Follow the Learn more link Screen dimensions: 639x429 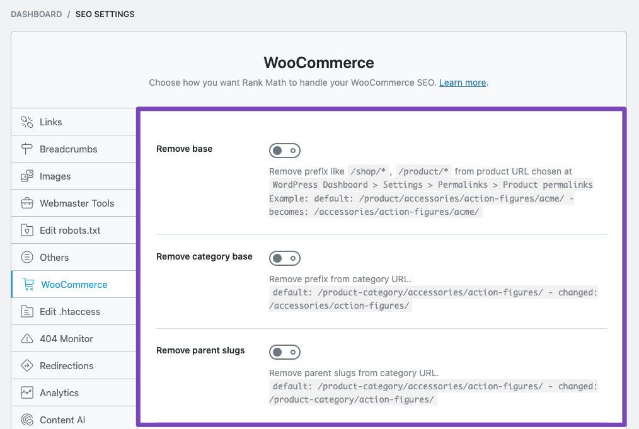click(x=463, y=83)
